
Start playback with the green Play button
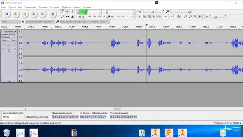16,14
